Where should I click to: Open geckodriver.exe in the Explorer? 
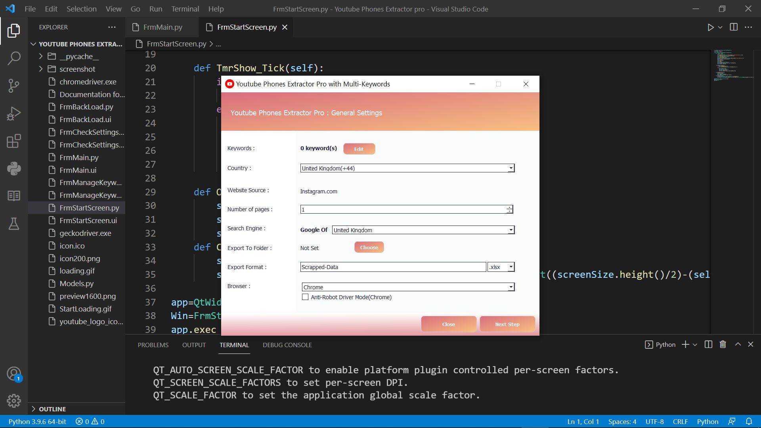(x=85, y=233)
